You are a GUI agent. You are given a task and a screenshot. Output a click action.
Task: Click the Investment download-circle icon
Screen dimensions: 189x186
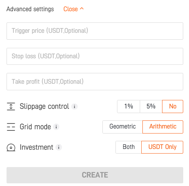pyautogui.click(x=11, y=147)
